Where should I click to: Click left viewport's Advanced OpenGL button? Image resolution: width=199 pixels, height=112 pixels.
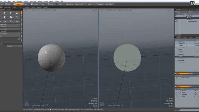click(x=39, y=10)
